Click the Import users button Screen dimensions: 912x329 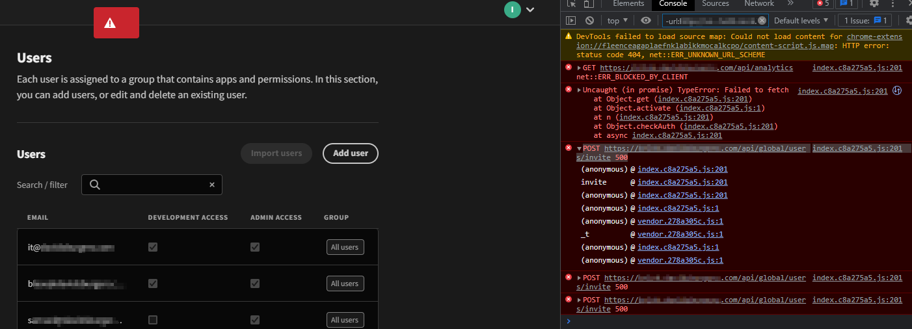(x=276, y=153)
